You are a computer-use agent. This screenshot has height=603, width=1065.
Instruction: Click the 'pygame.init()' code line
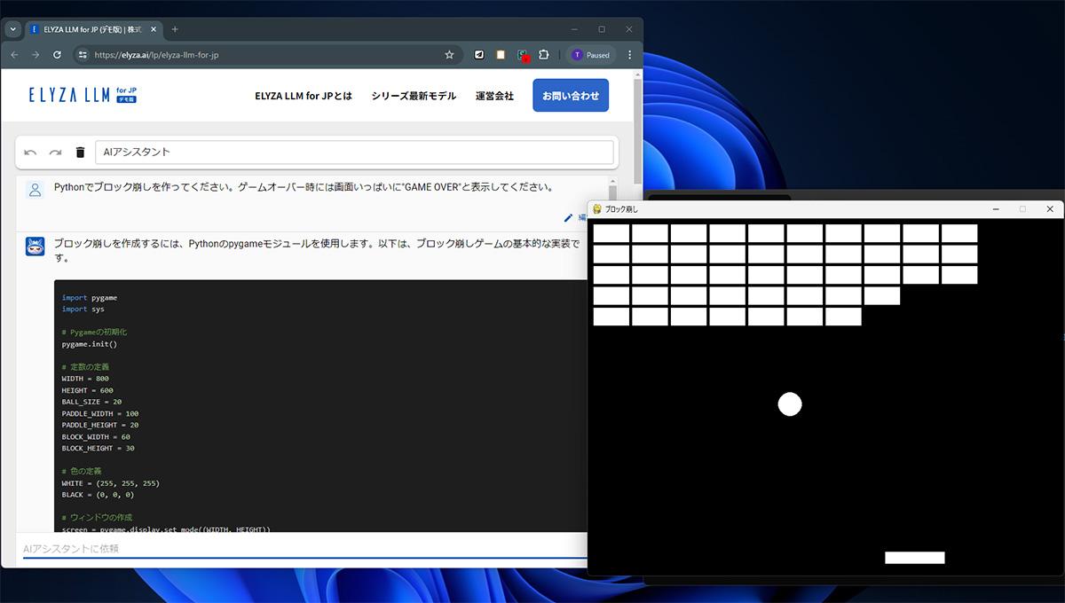pyautogui.click(x=90, y=344)
